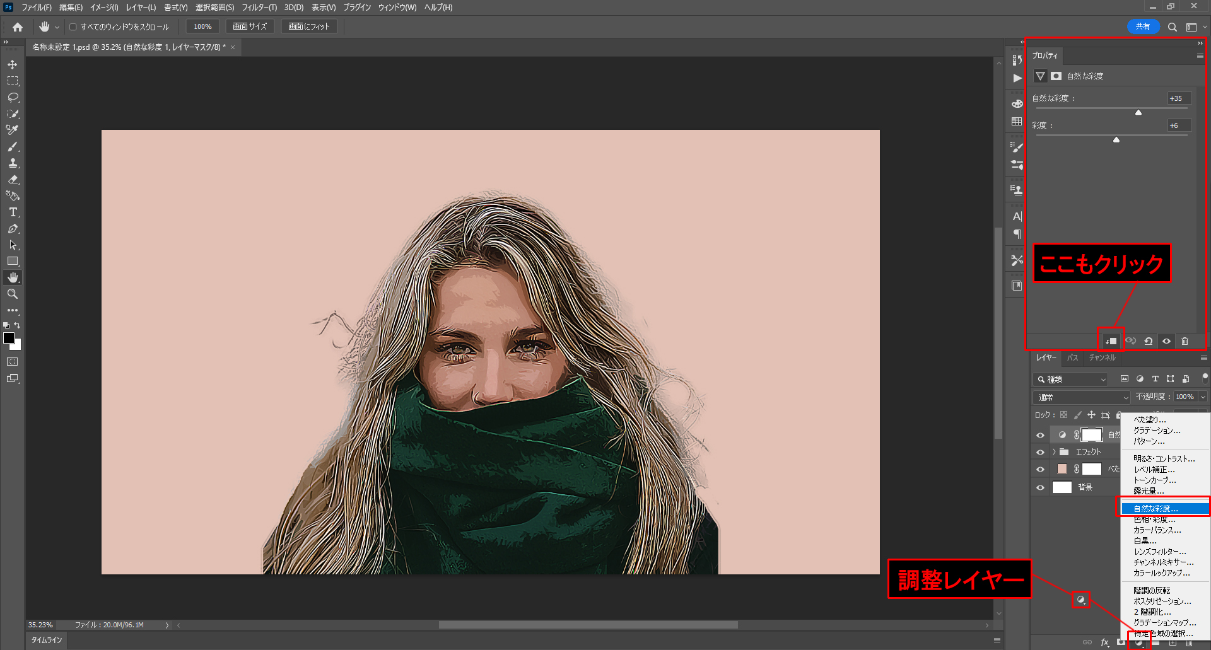The height and width of the screenshot is (650, 1211).
Task: Hide the 背景 layer
Action: pos(1040,487)
